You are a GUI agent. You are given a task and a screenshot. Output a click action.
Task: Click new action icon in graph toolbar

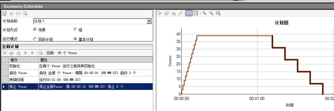(x=160, y=13)
